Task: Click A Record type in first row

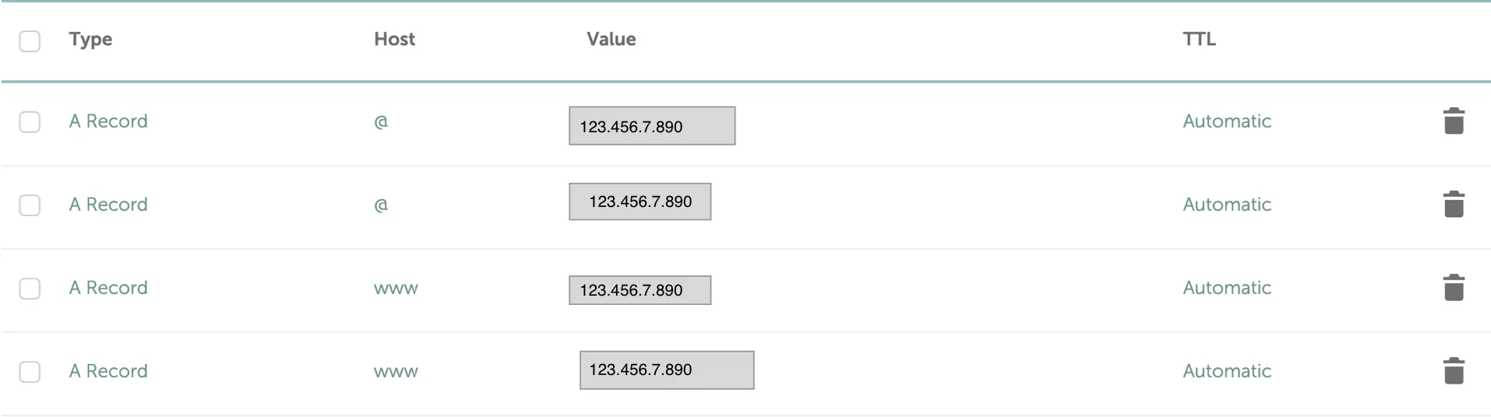Action: (108, 121)
